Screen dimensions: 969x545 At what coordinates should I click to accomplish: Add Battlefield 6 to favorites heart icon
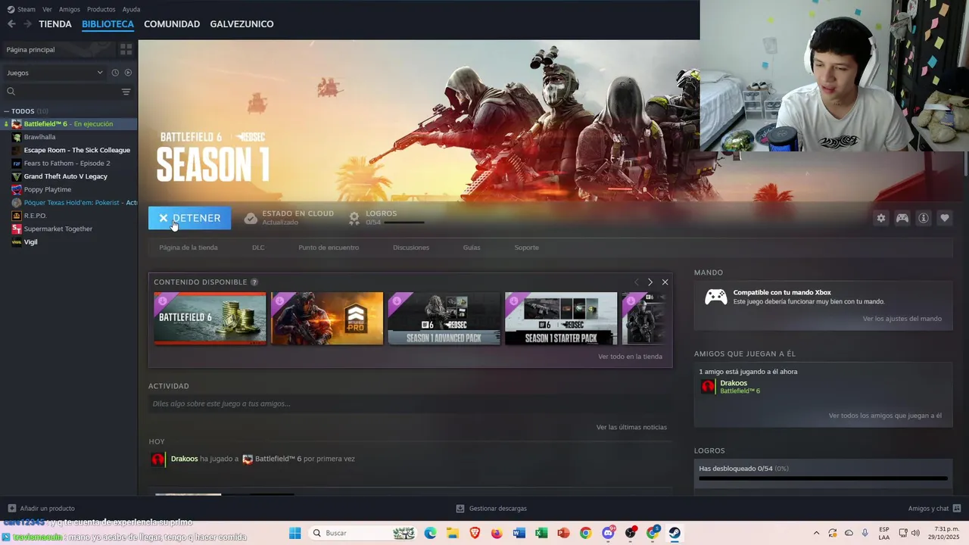tap(945, 218)
